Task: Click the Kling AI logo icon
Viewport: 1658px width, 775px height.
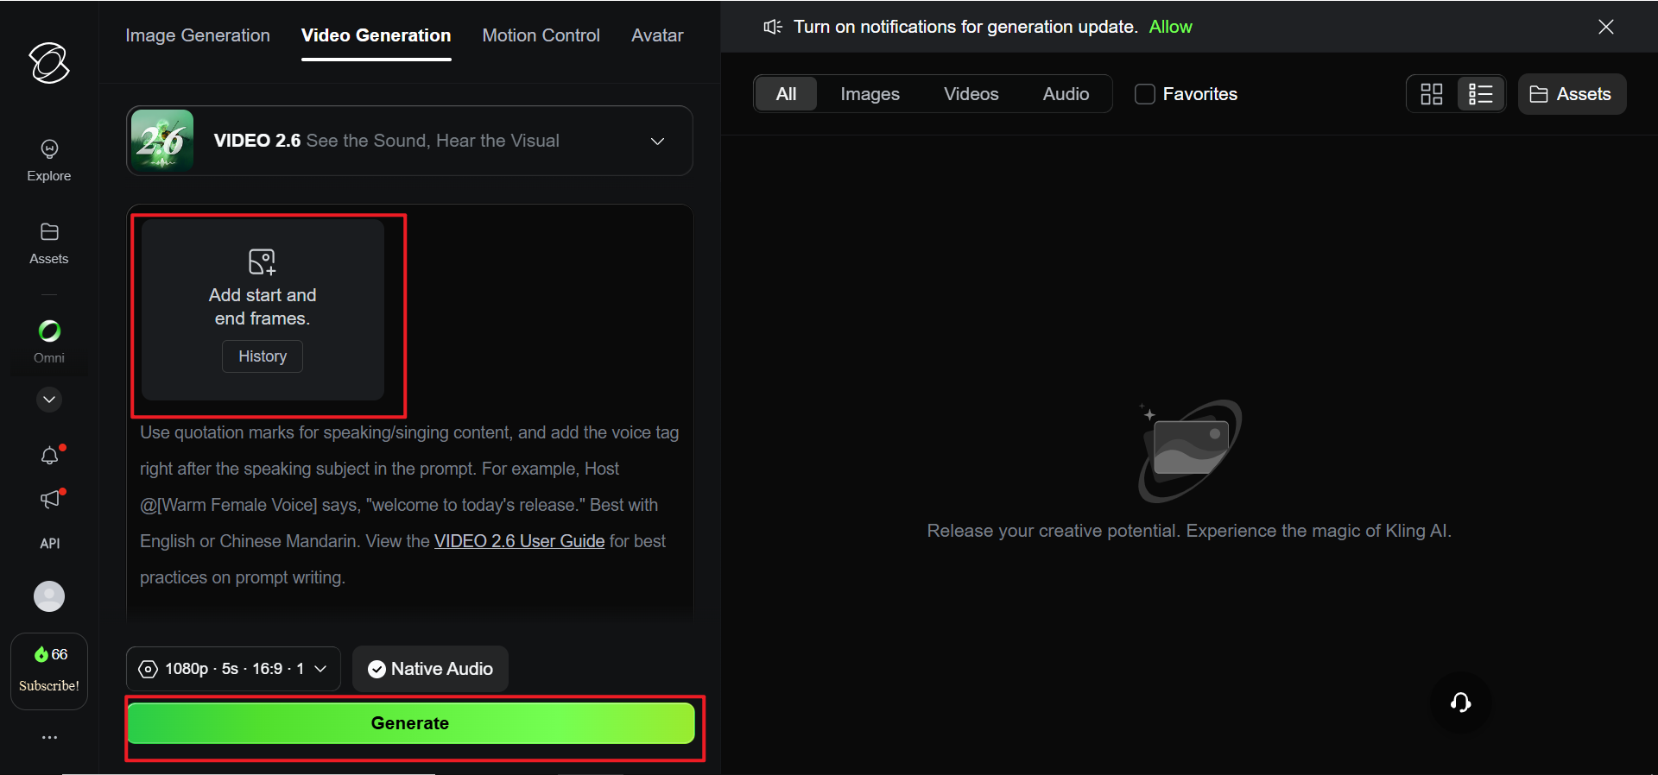Action: pyautogui.click(x=49, y=63)
